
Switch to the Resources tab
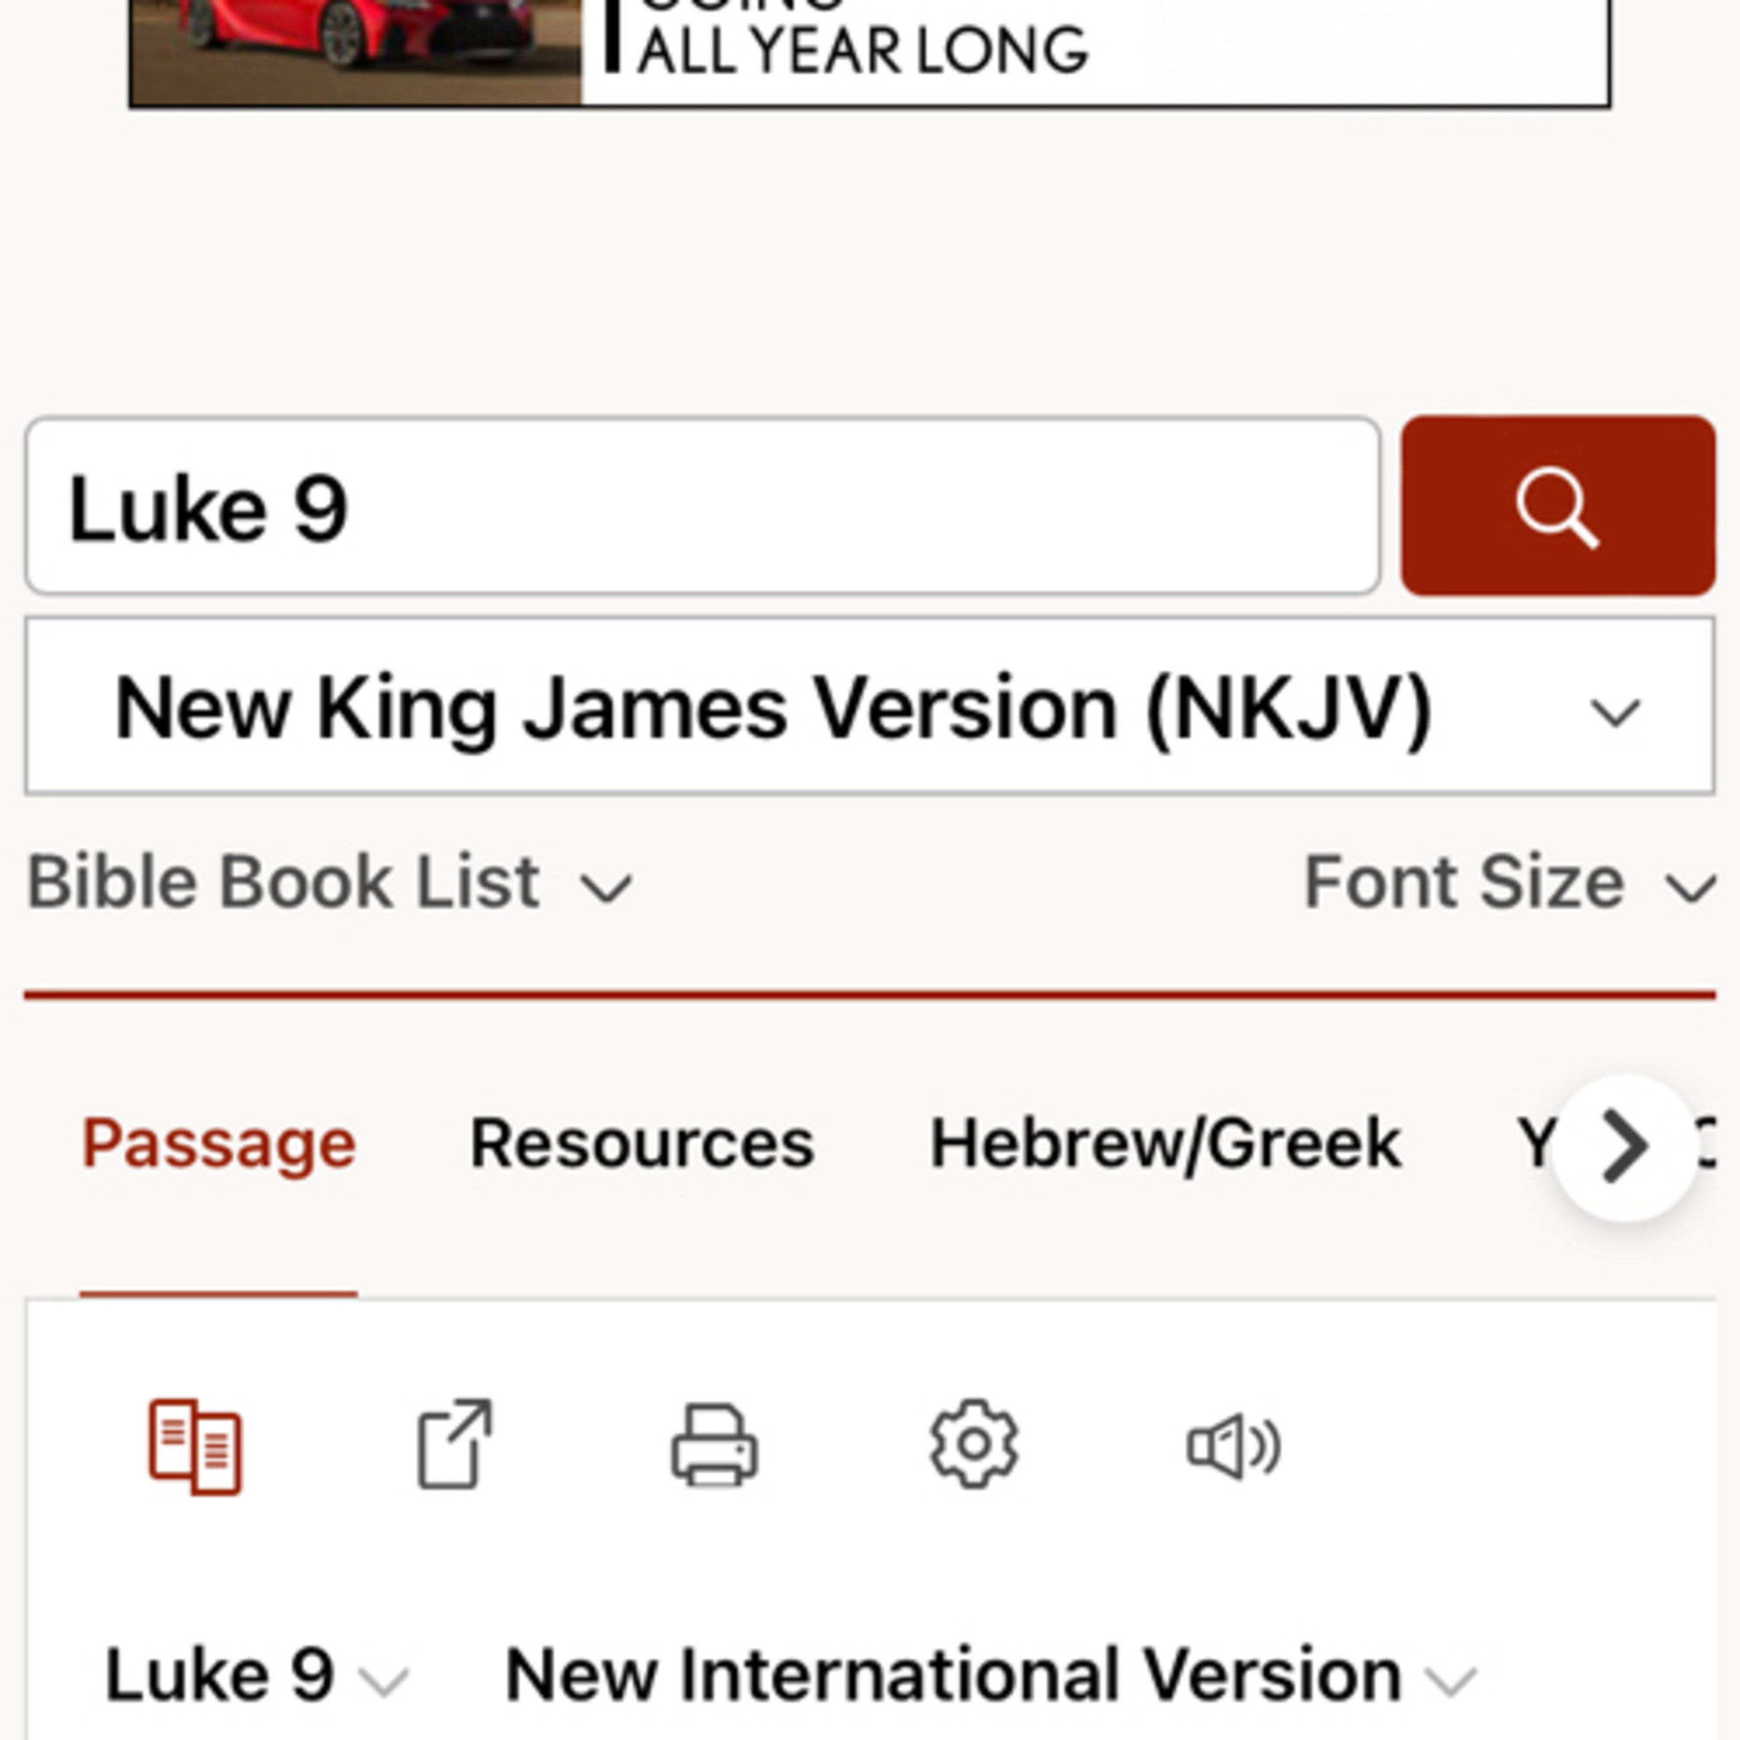point(642,1144)
